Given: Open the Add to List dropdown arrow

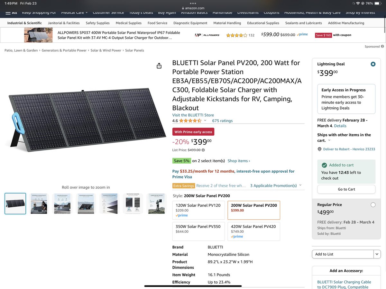Looking at the screenshot, I should tap(377, 254).
